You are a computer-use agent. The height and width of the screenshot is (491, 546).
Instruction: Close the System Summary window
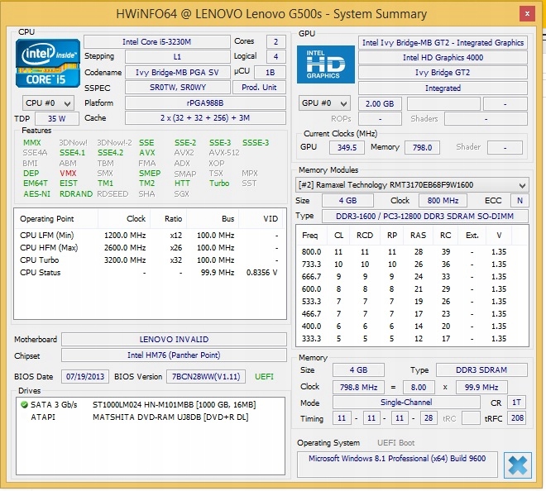[x=527, y=14]
